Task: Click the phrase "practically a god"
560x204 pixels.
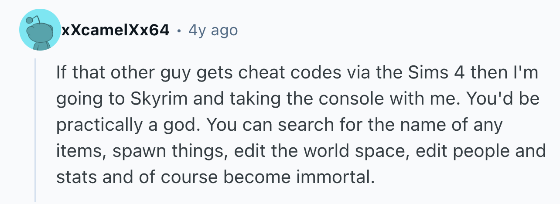Action: [x=126, y=126]
